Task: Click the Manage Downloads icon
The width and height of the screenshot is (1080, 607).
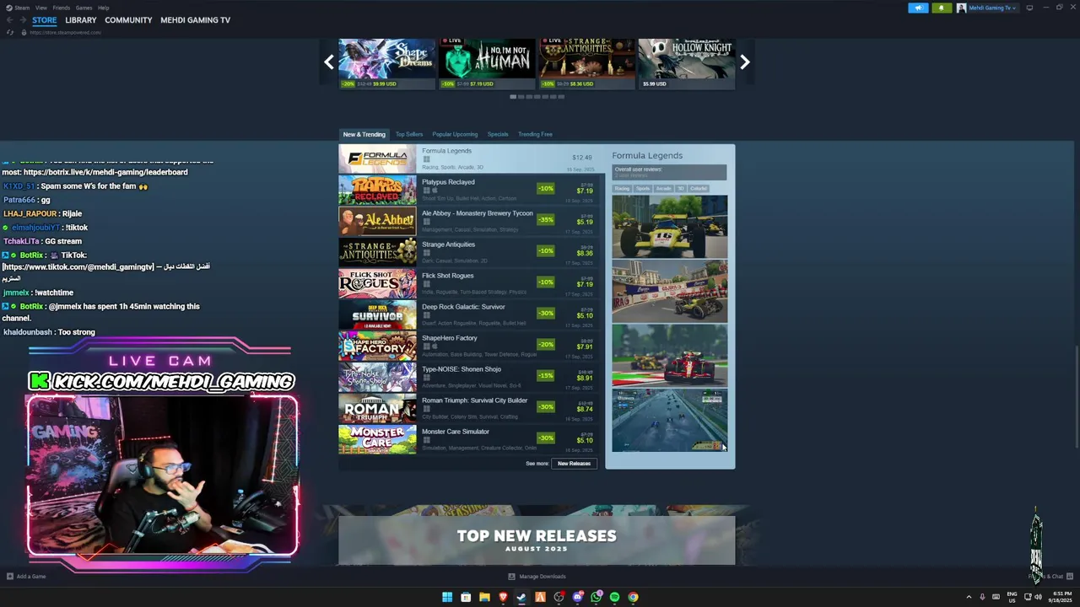Action: (511, 577)
